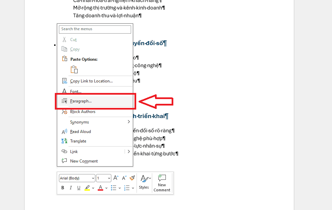The width and height of the screenshot is (332, 210).
Task: Click Read Aloud in menu
Action: [95, 132]
